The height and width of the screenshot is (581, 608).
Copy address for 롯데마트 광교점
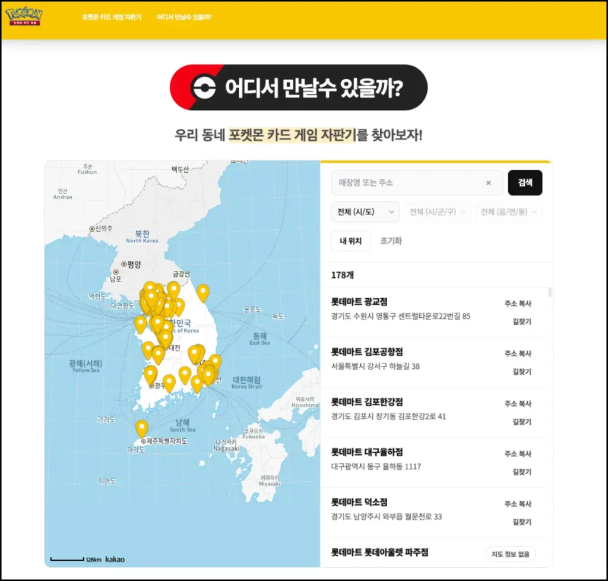518,304
